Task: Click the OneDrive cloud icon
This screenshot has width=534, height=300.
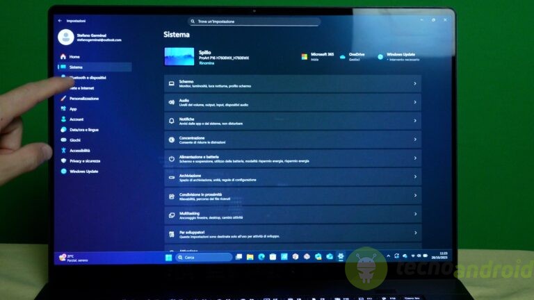Action: (x=343, y=56)
